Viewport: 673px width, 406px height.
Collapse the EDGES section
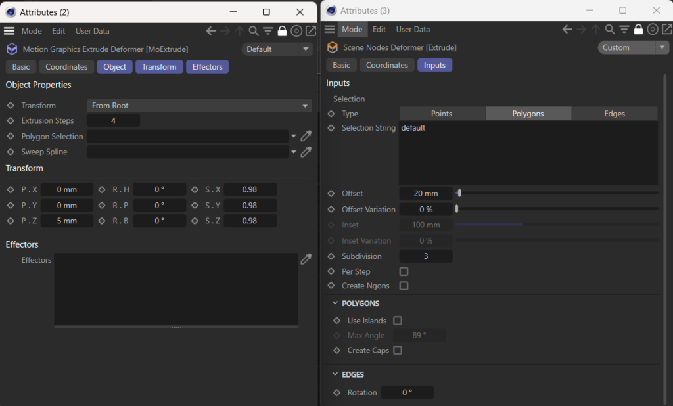(x=336, y=374)
